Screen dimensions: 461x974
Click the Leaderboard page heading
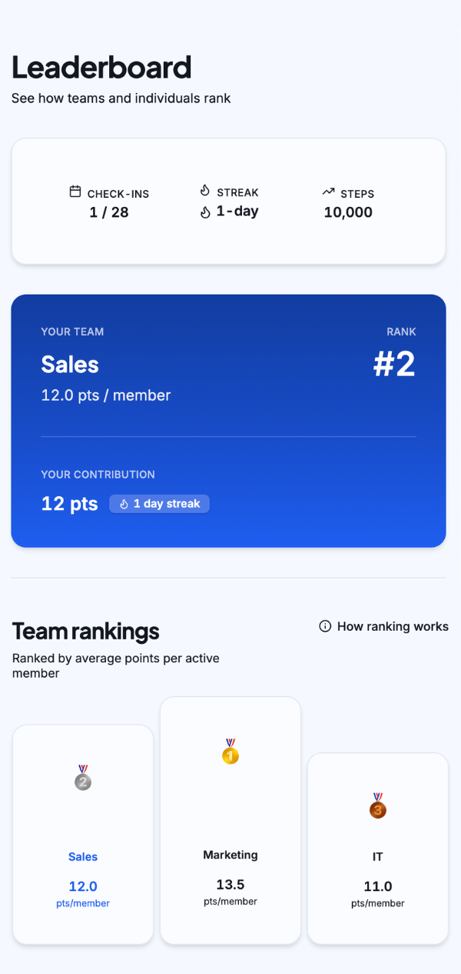(x=101, y=67)
